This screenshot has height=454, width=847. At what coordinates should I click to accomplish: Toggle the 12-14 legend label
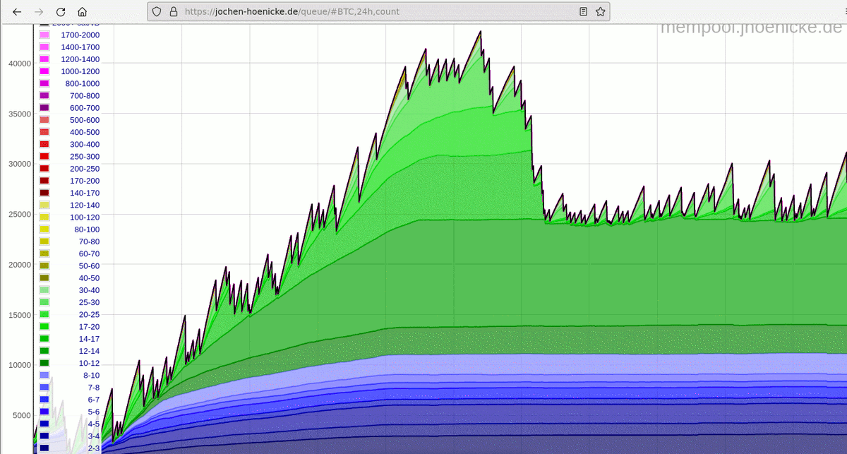(89, 351)
